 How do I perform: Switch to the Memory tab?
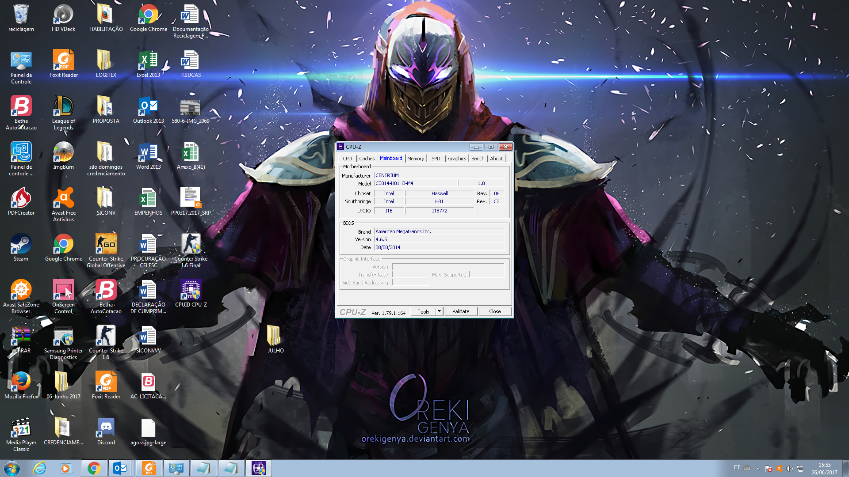coord(416,159)
